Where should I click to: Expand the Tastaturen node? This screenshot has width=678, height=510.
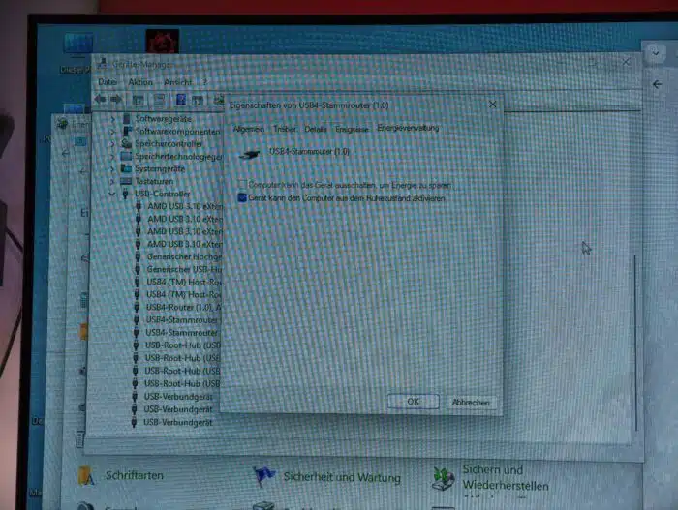[112, 181]
